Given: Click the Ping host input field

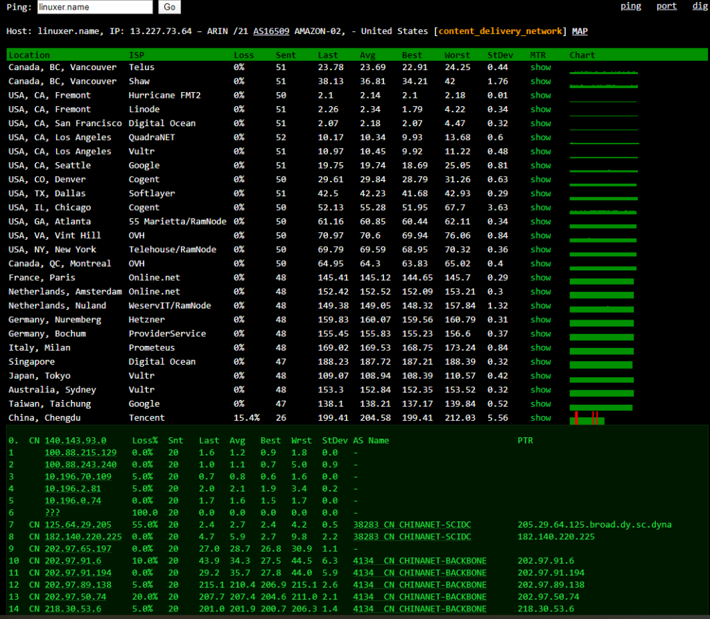Looking at the screenshot, I should (94, 7).
